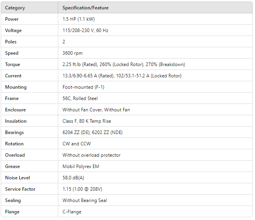255x220 pixels.
Task: Click the Category column header
Action: [x=15, y=8]
